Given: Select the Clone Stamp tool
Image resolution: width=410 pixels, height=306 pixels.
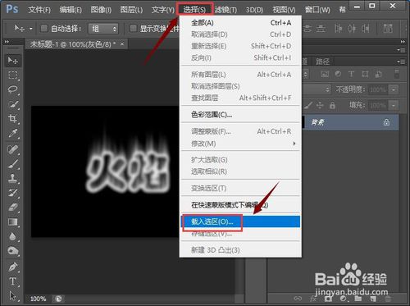Looking at the screenshot, I should [x=13, y=178].
